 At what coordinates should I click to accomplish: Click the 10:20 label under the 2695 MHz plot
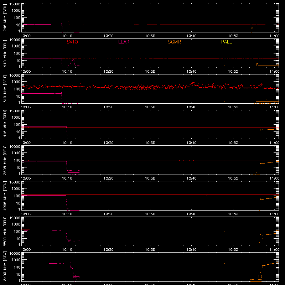pyautogui.click(x=109, y=178)
